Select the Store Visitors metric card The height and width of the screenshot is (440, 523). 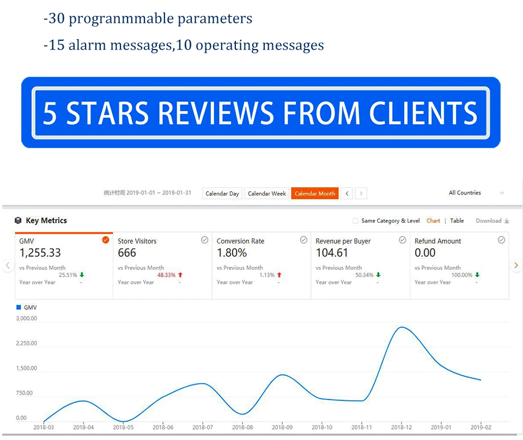click(x=163, y=266)
